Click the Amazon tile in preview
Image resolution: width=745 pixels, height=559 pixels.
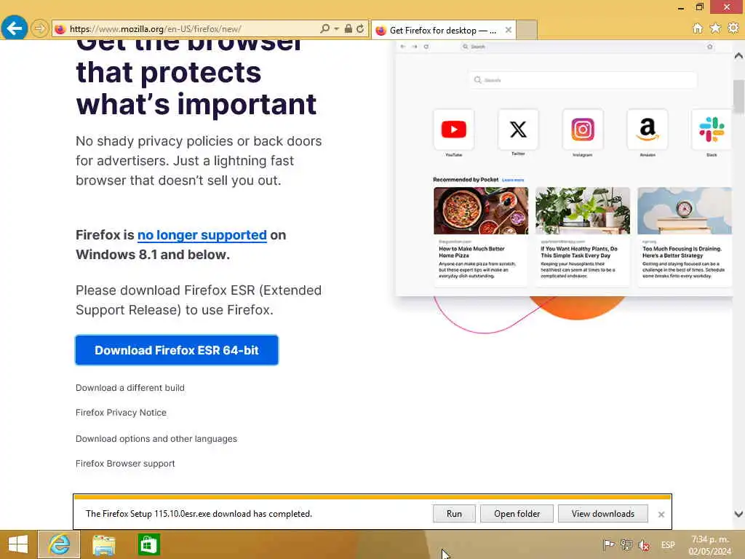tap(647, 130)
